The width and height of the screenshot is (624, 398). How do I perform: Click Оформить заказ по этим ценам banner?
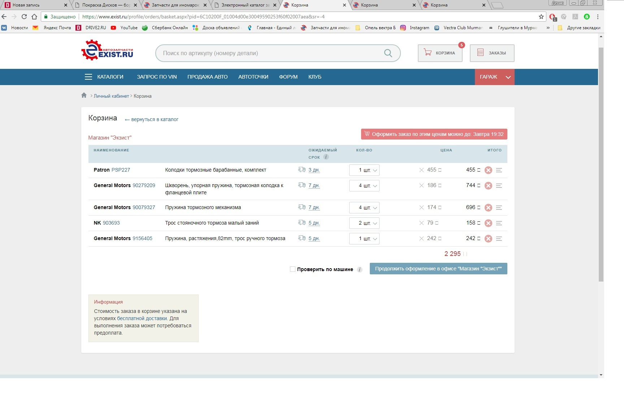tap(434, 134)
